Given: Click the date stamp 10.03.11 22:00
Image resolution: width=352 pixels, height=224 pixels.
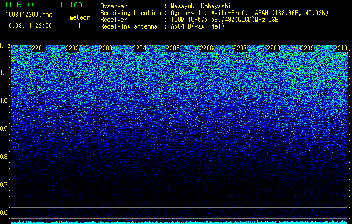Looking at the screenshot, I should (x=29, y=26).
